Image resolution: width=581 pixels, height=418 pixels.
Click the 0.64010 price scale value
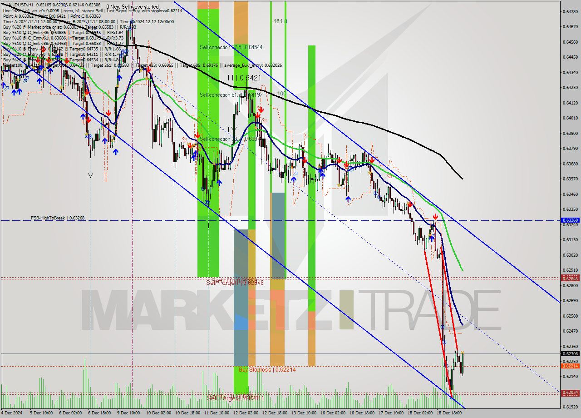(571, 118)
